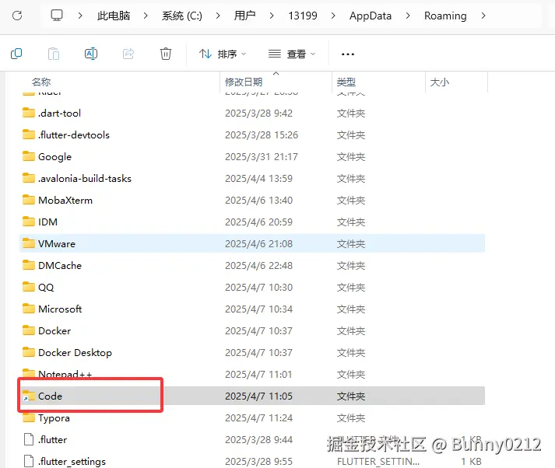Select the IDM folder icon
Viewport: 555px width, 468px height.
(29, 222)
